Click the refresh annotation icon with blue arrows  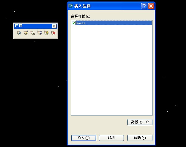(x=40, y=33)
